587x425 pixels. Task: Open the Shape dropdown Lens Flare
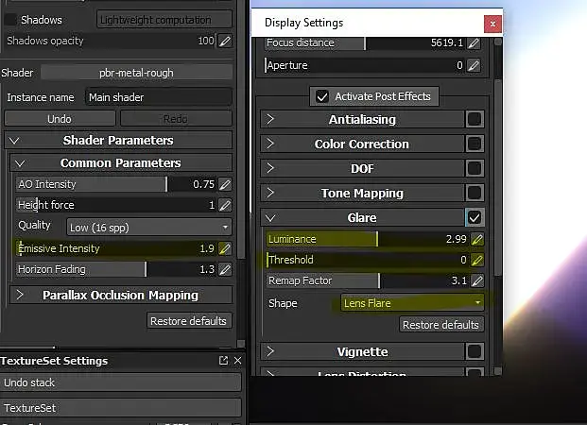pyautogui.click(x=412, y=302)
